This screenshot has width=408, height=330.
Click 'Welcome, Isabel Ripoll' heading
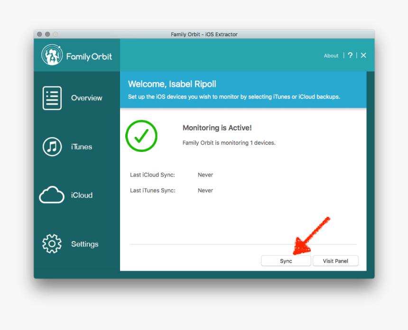click(x=172, y=84)
